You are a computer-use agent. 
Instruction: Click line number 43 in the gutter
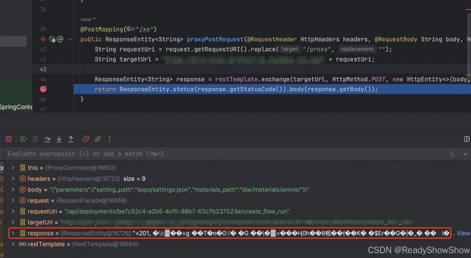click(x=43, y=70)
